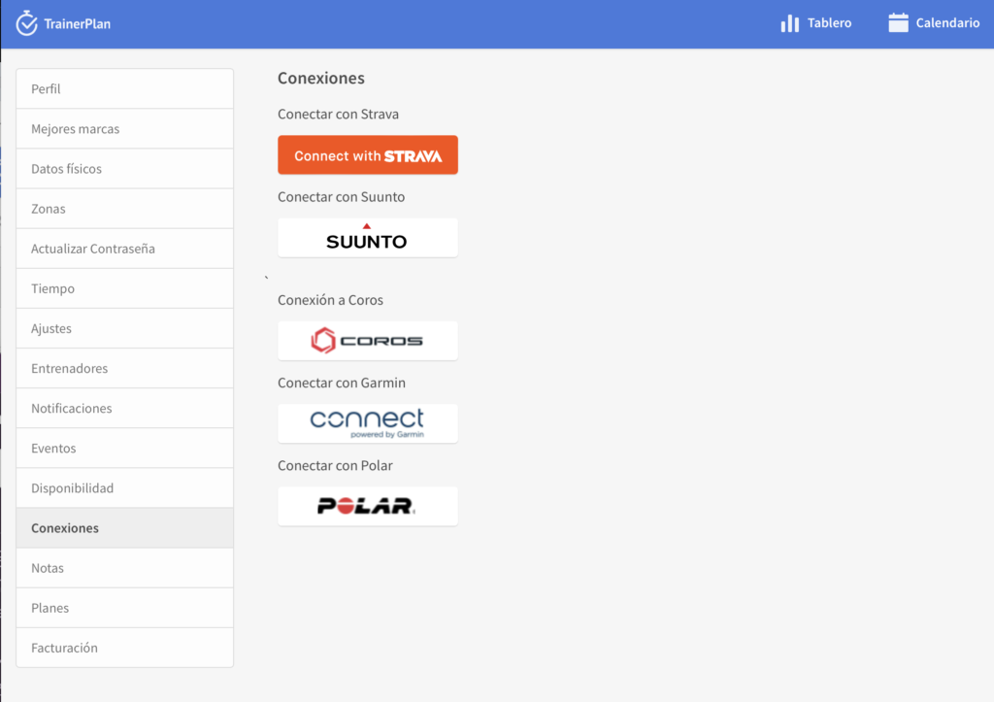Select Notificaciones in the sidebar
The width and height of the screenshot is (994, 702).
pos(124,409)
